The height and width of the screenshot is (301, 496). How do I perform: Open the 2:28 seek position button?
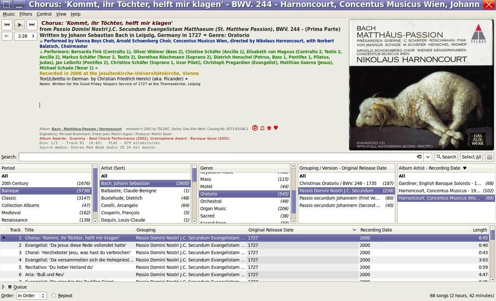tap(26, 36)
